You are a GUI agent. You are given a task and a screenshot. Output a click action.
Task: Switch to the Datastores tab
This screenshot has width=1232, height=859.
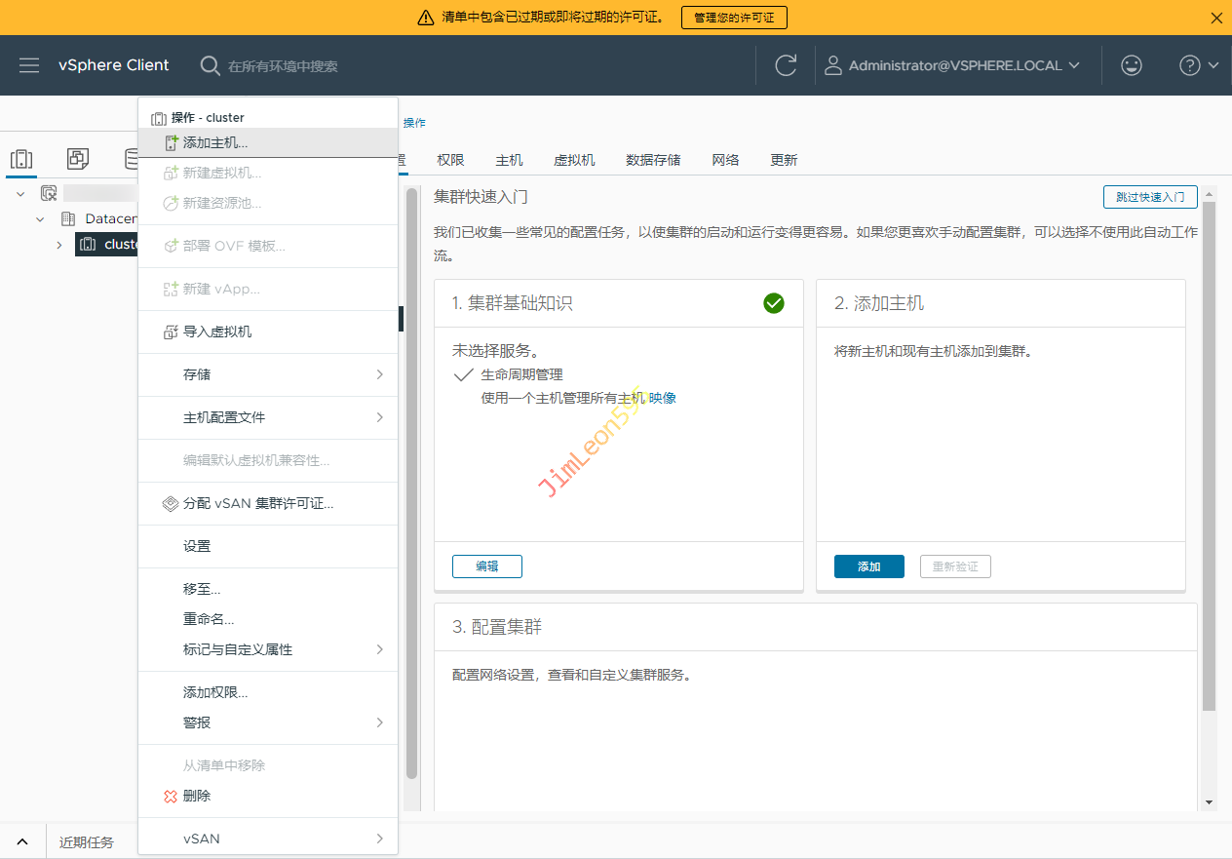(x=653, y=160)
